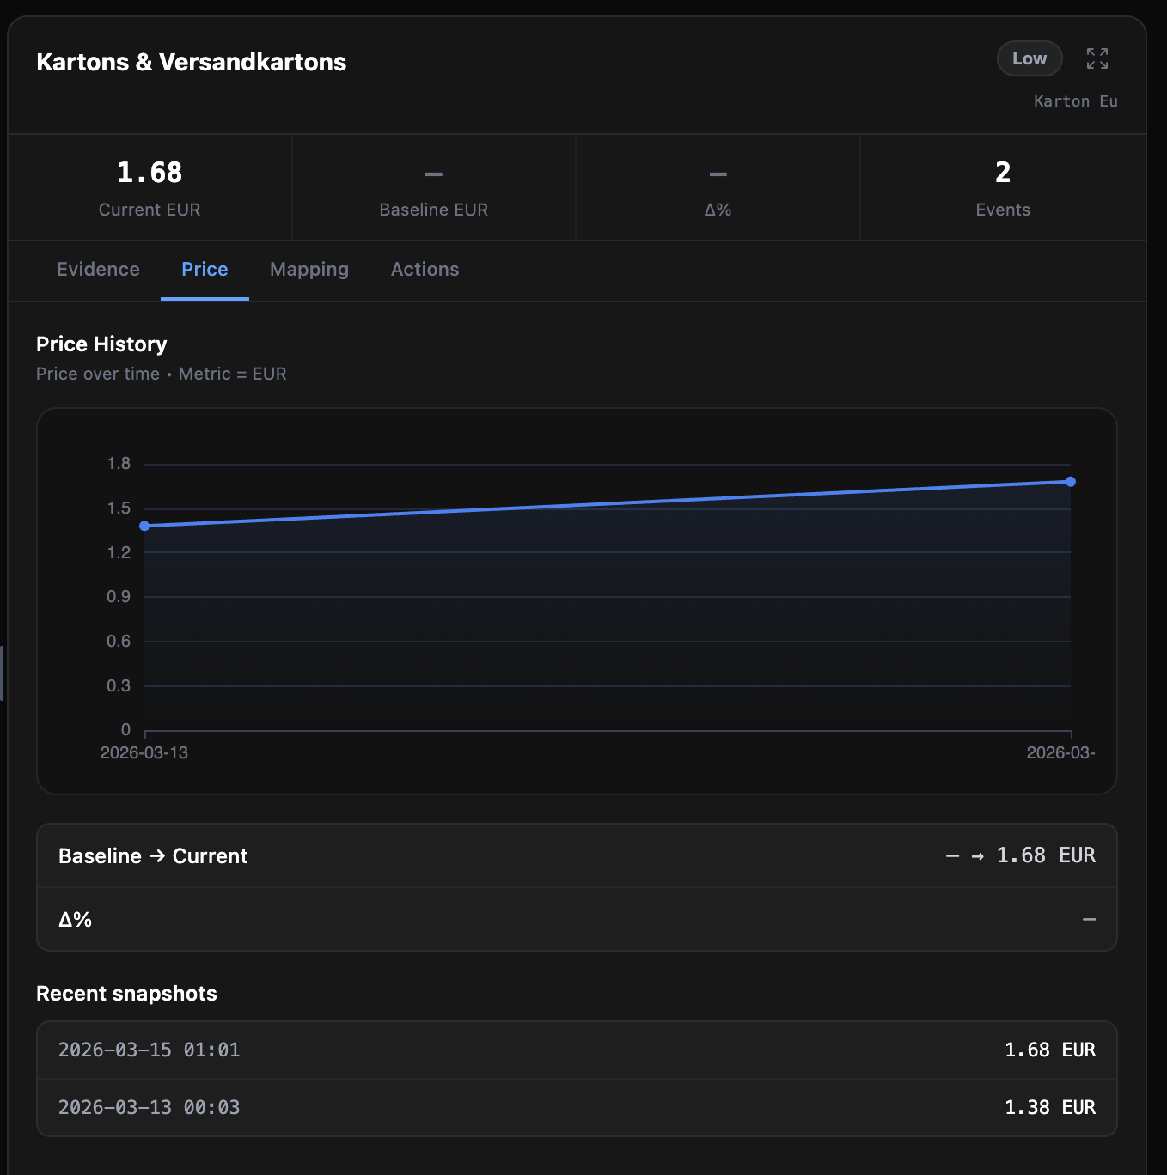Switch to the Evidence tab

[x=97, y=270]
